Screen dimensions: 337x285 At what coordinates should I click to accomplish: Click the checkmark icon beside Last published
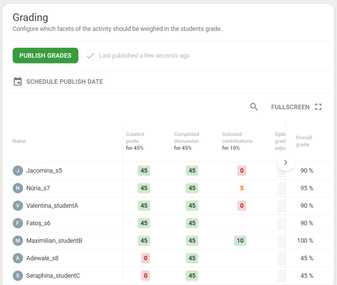[x=90, y=56]
